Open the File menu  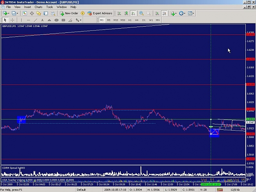9,7
